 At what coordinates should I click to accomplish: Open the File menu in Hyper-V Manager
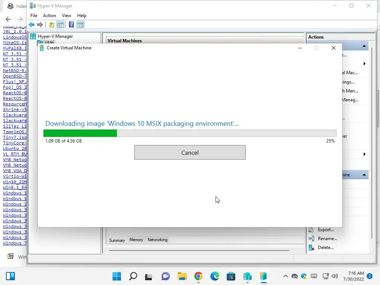click(34, 16)
